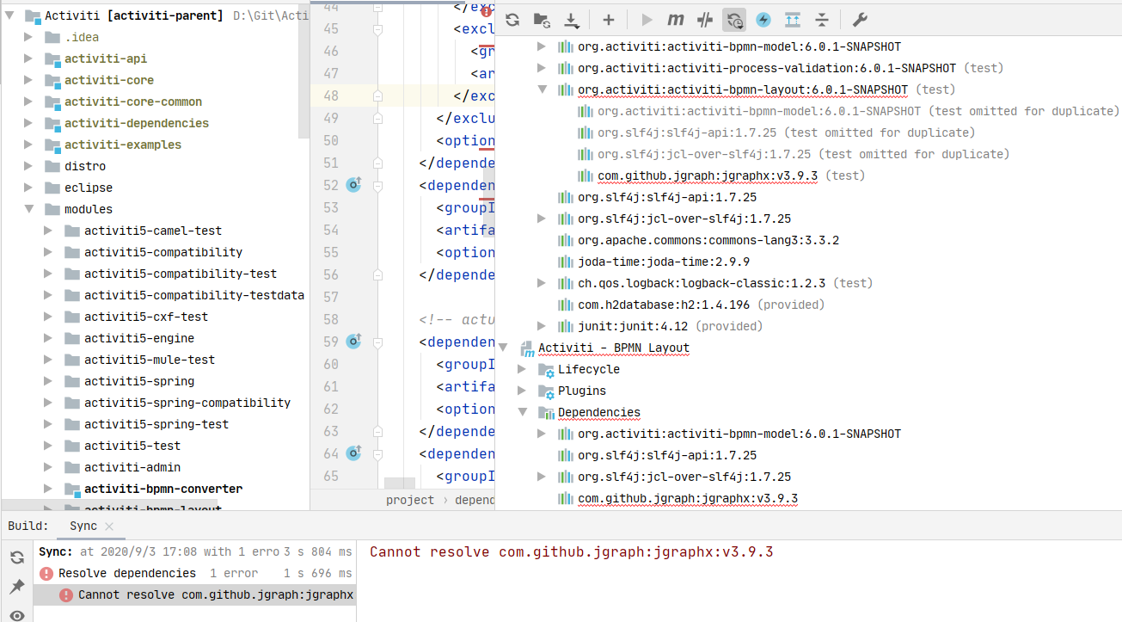Click the line 52 gutter marker icon
Screen dimensions: 1122x622
point(353,184)
